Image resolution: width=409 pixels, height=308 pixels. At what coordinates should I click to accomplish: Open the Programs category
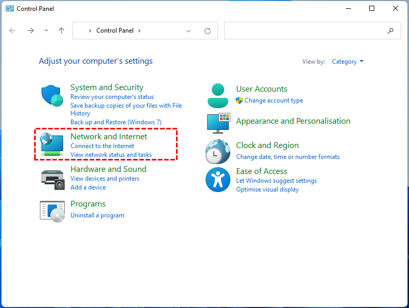coord(88,203)
